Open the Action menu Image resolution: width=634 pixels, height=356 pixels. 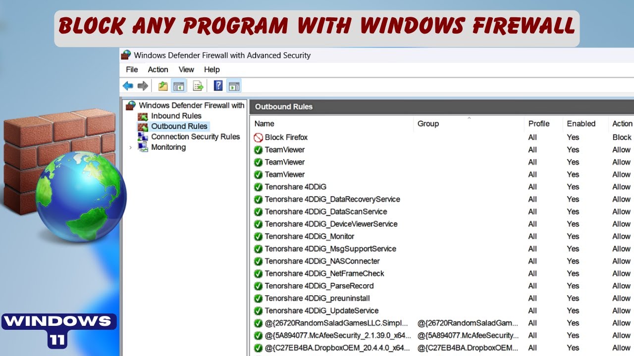pyautogui.click(x=158, y=70)
